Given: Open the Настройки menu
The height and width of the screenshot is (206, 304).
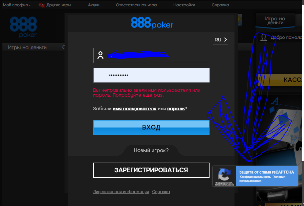Looking at the screenshot, I should 184,5.
